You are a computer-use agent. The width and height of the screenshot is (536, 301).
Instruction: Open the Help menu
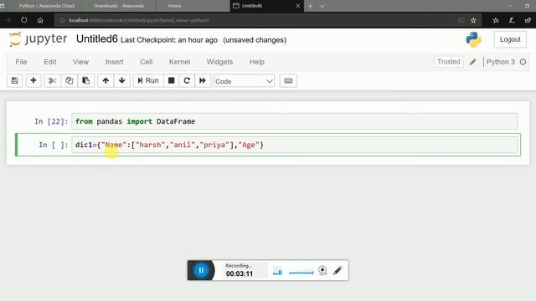(x=257, y=62)
